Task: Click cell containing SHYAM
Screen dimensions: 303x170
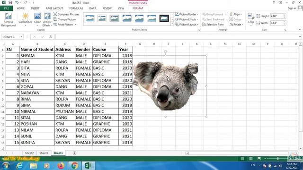Action: [x=37, y=56]
